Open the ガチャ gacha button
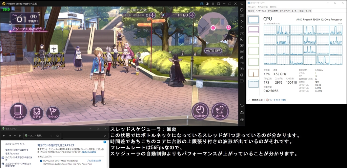 (x=37, y=113)
